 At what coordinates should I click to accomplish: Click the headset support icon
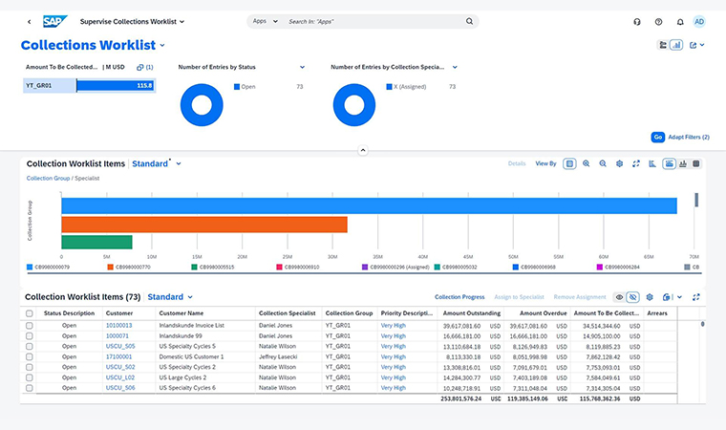point(637,21)
